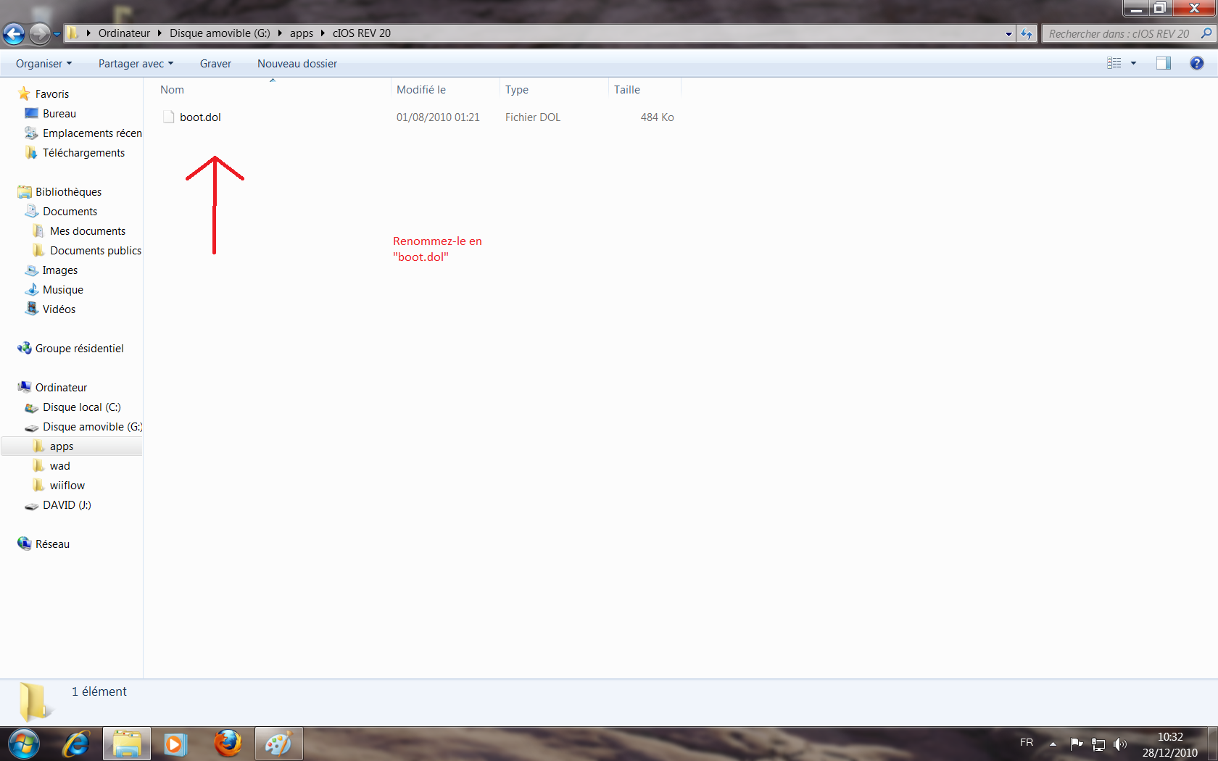Show hidden tray icons arrow
The image size is (1218, 761).
(1053, 744)
